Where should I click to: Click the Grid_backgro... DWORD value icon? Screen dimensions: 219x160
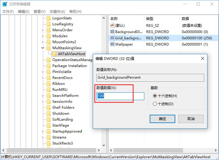(112, 38)
